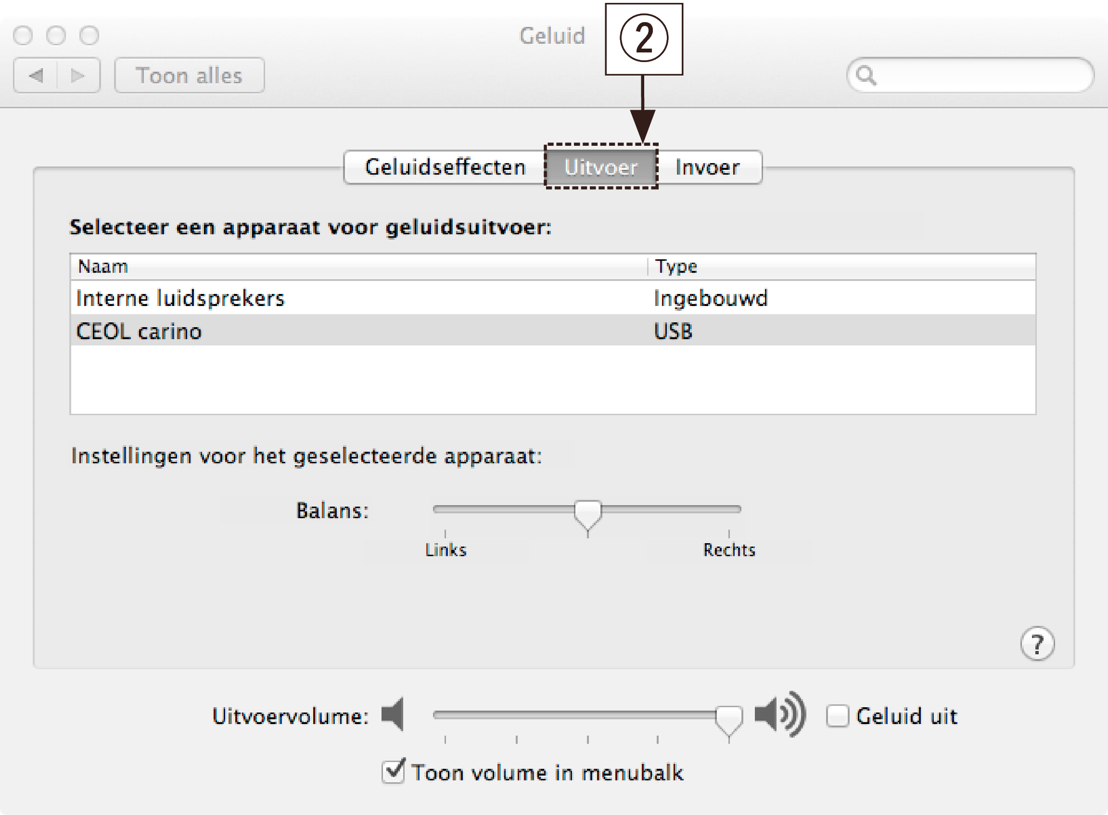Click the green zoom window button

click(x=89, y=36)
